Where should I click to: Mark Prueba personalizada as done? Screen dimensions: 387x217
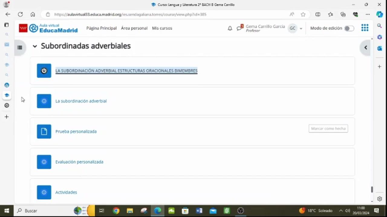[x=328, y=128]
